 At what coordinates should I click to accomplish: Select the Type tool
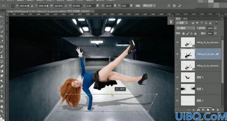[2, 91]
